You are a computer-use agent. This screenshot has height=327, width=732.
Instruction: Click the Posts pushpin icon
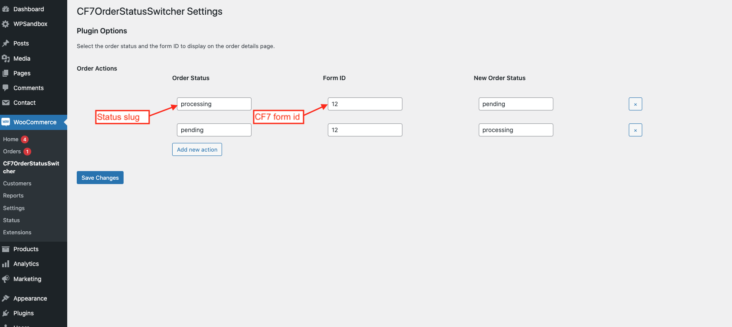(x=6, y=43)
